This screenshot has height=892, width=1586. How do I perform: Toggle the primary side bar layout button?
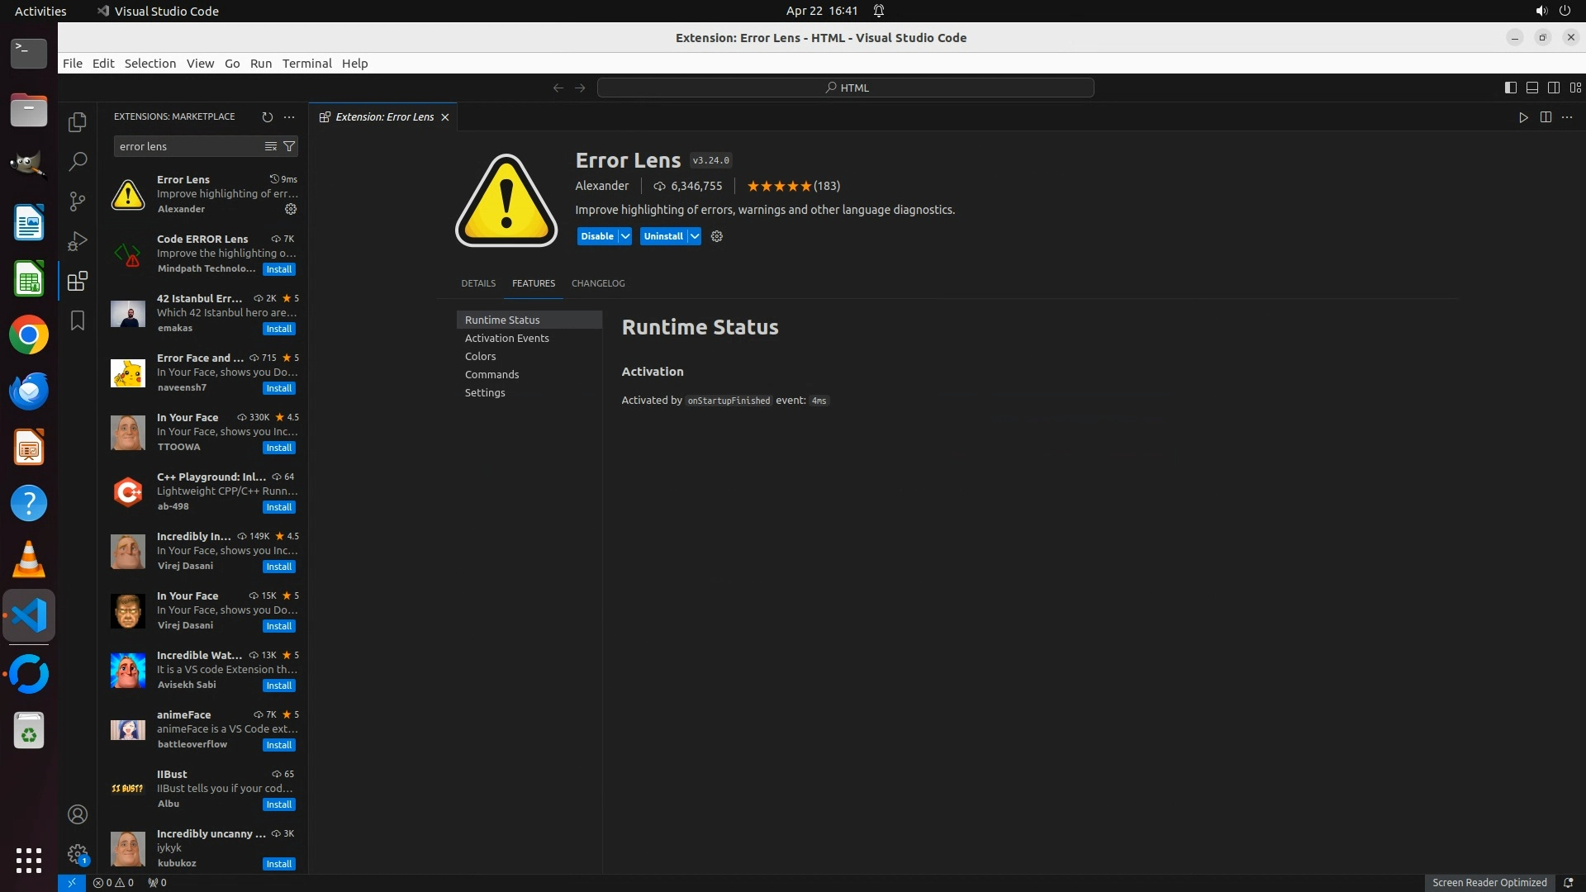(1510, 88)
